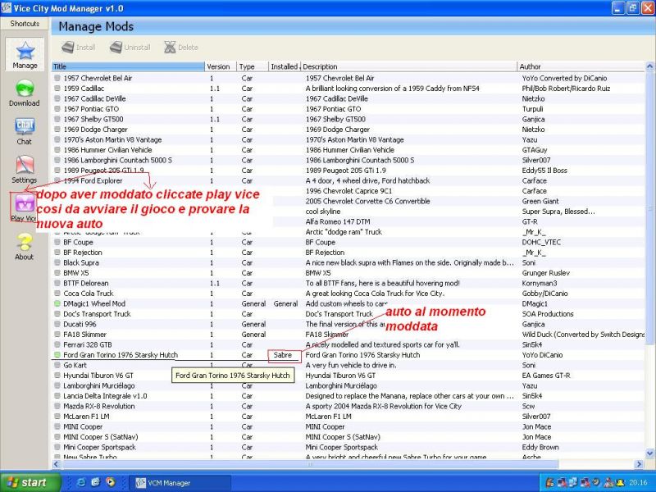656x492 pixels.
Task: Click the Uninstall toolbar button
Action: pyautogui.click(x=130, y=48)
